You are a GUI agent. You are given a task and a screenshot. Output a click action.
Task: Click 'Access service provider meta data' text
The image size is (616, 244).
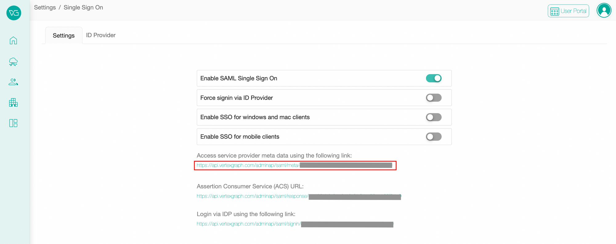[x=274, y=155]
